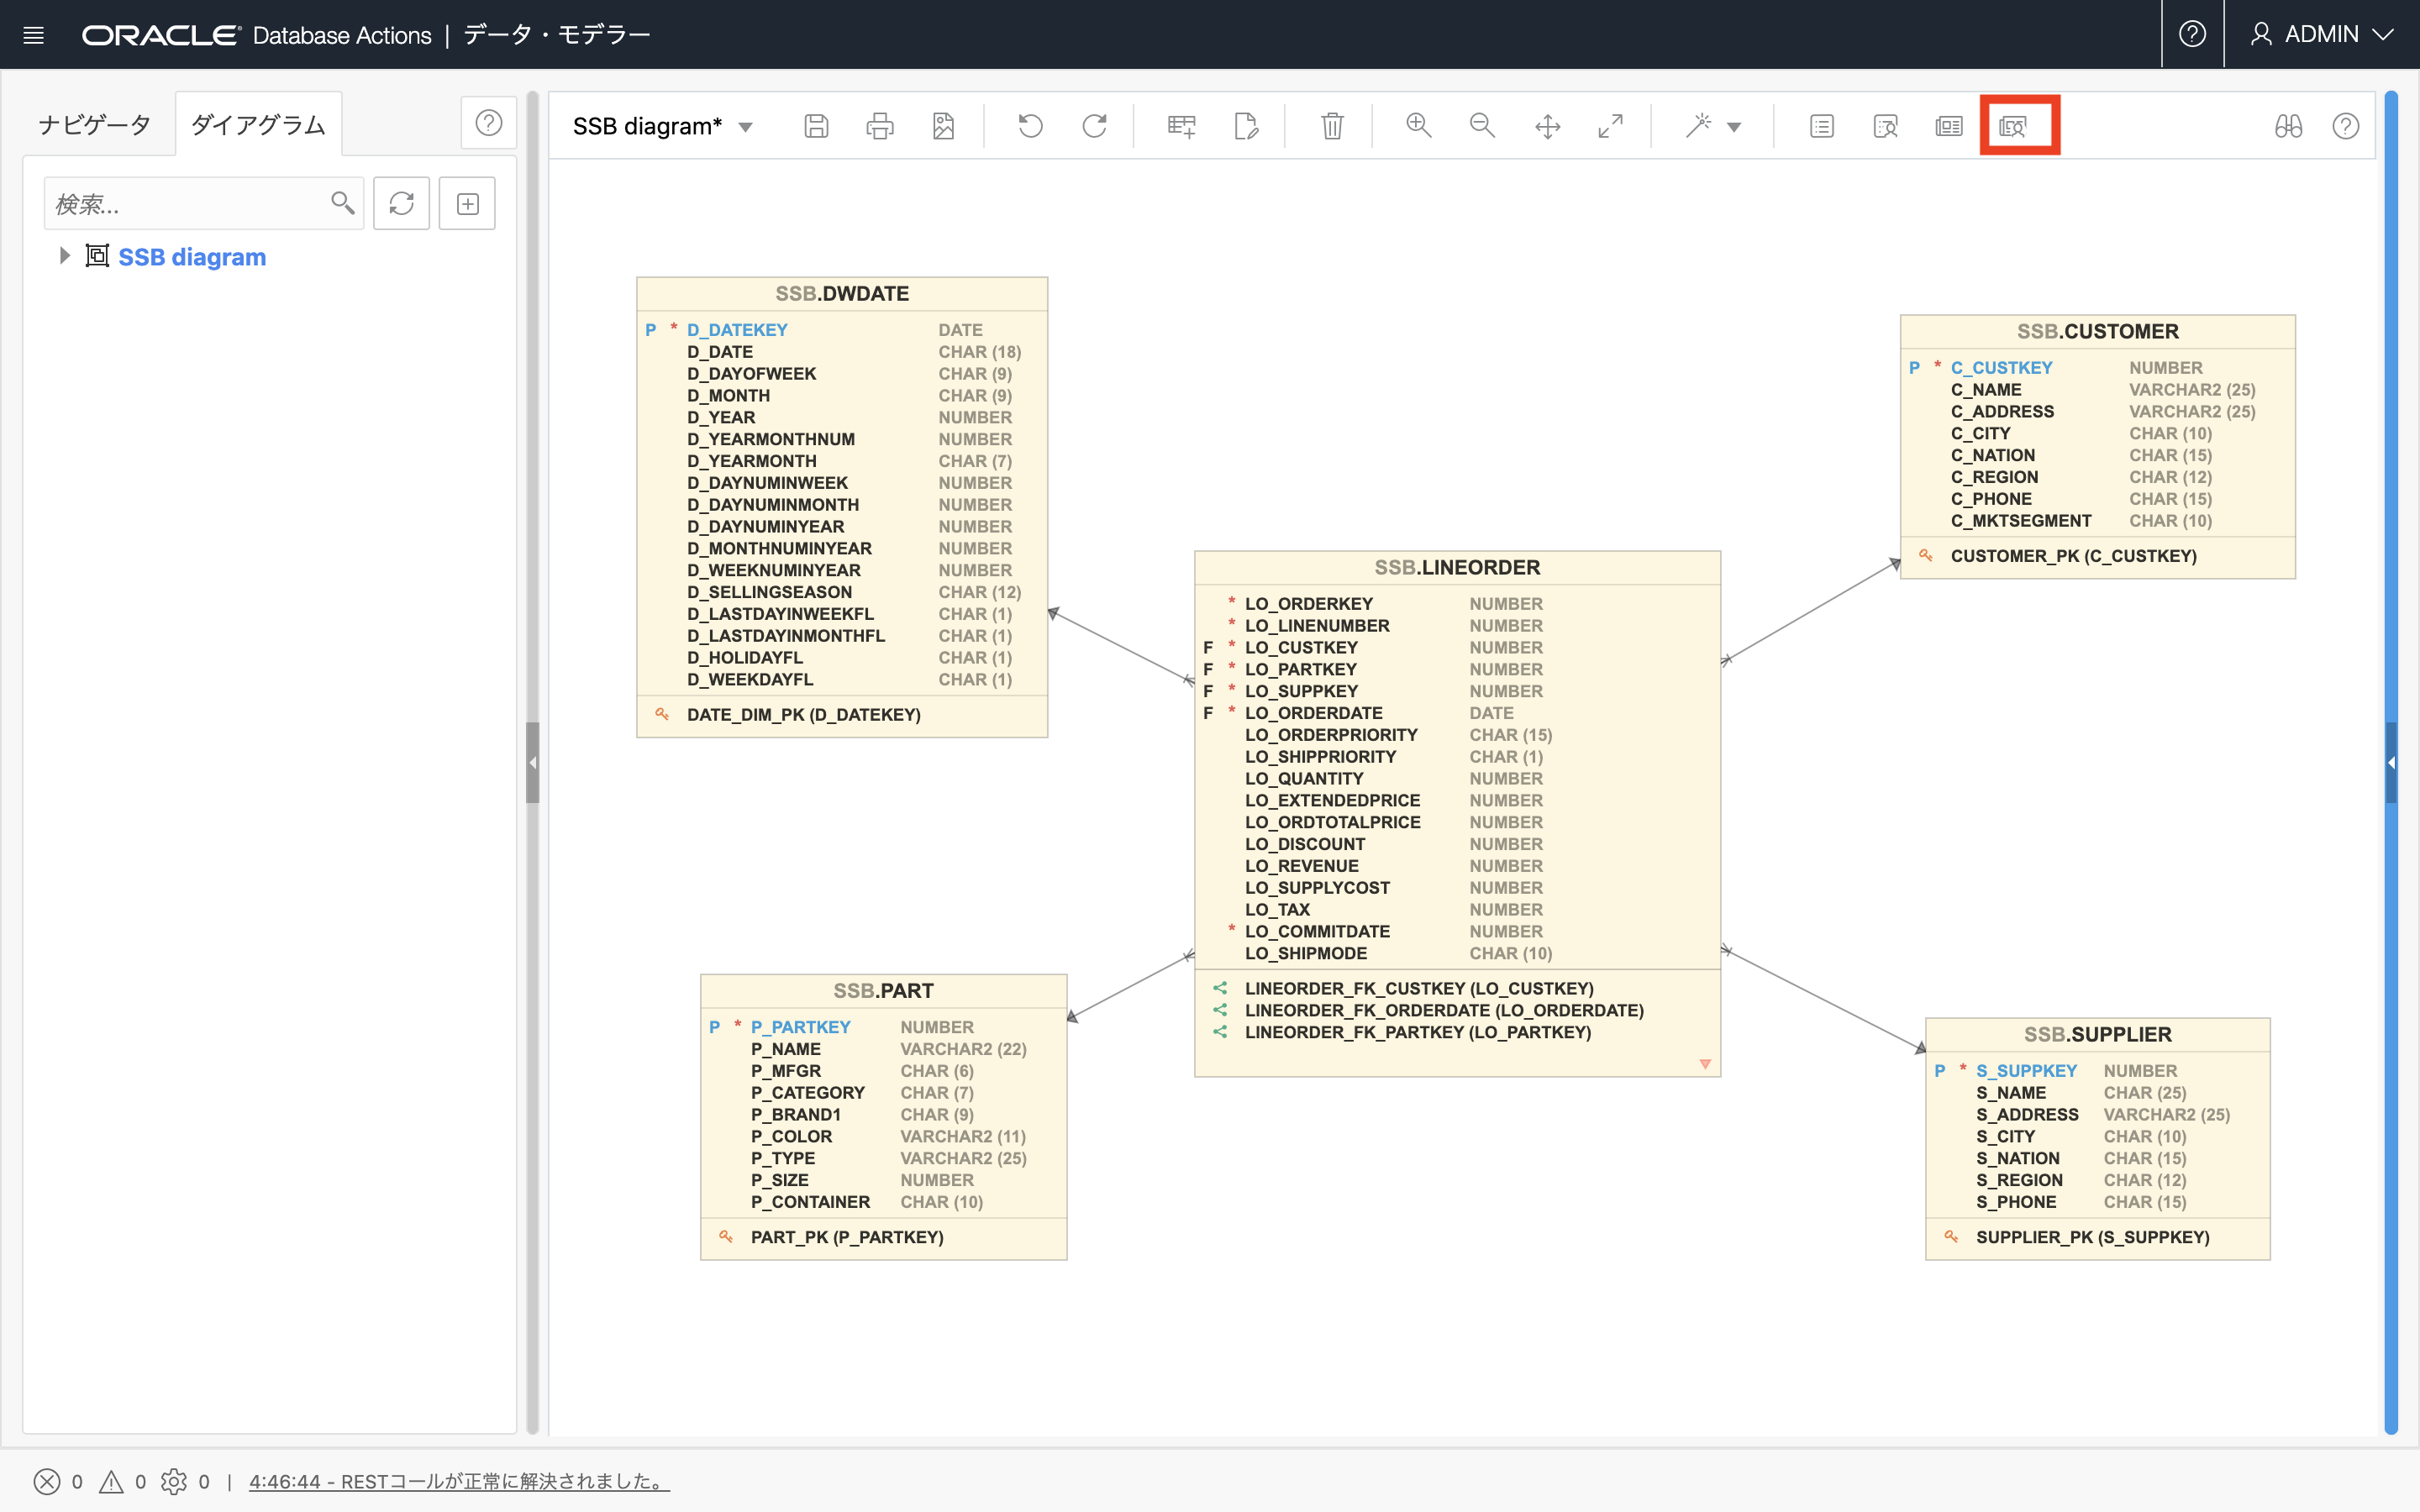Click the binoculars search icon

tap(2288, 126)
